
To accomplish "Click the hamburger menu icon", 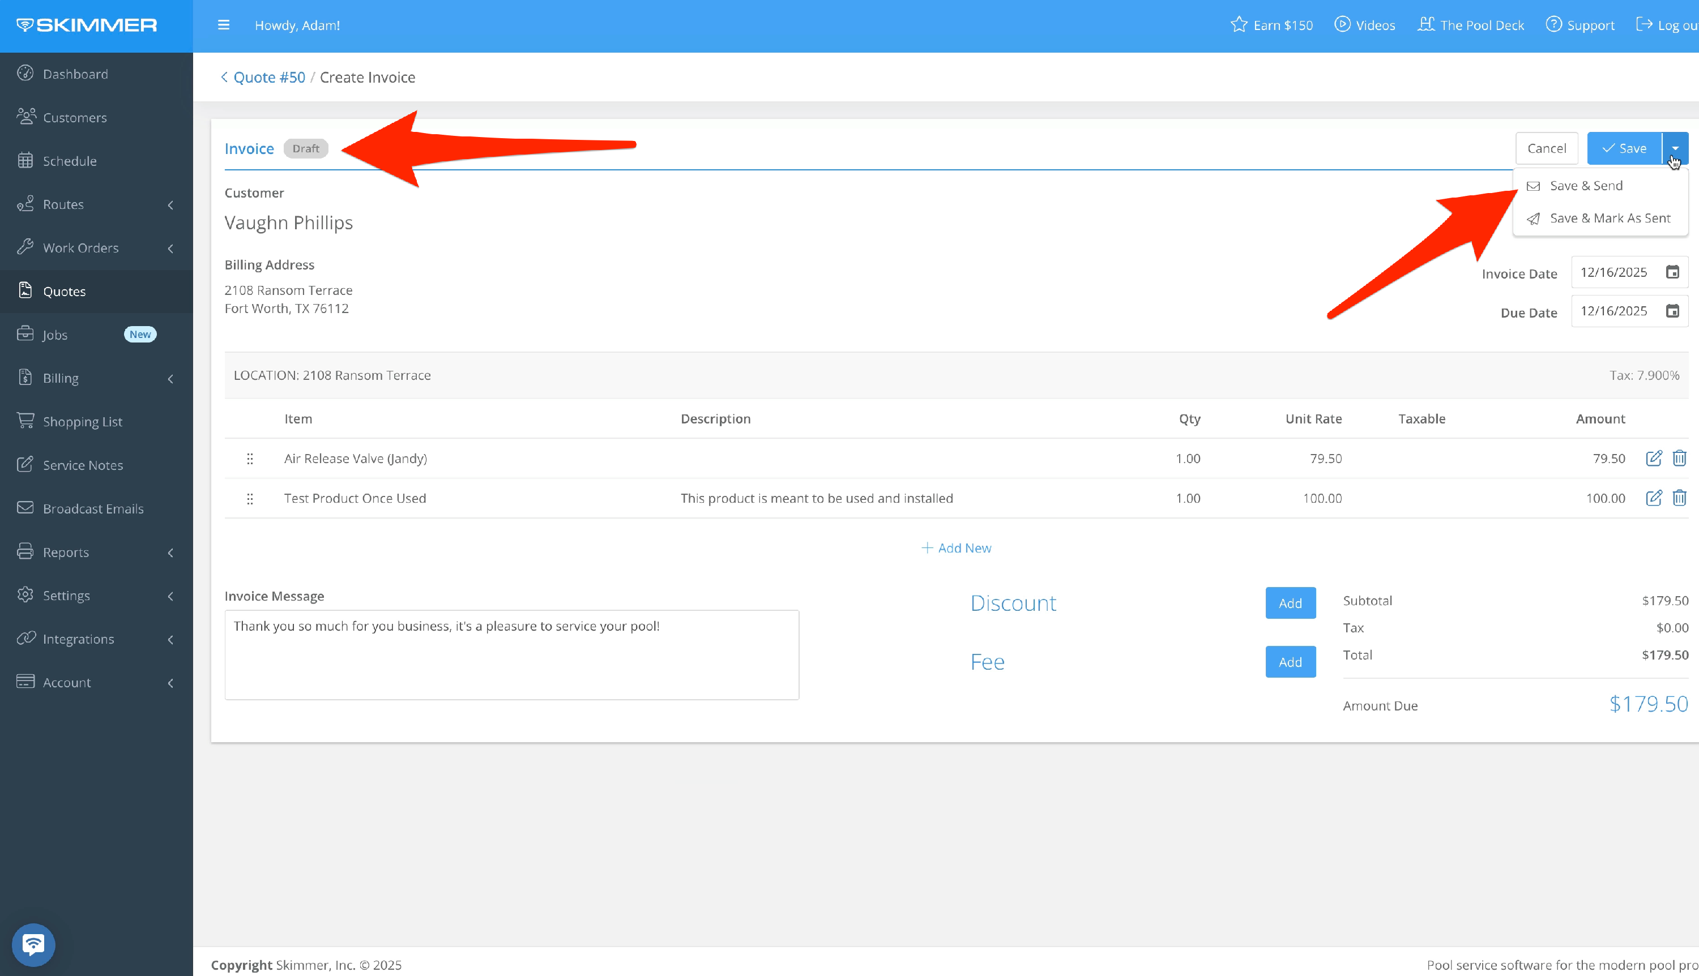I will [224, 25].
